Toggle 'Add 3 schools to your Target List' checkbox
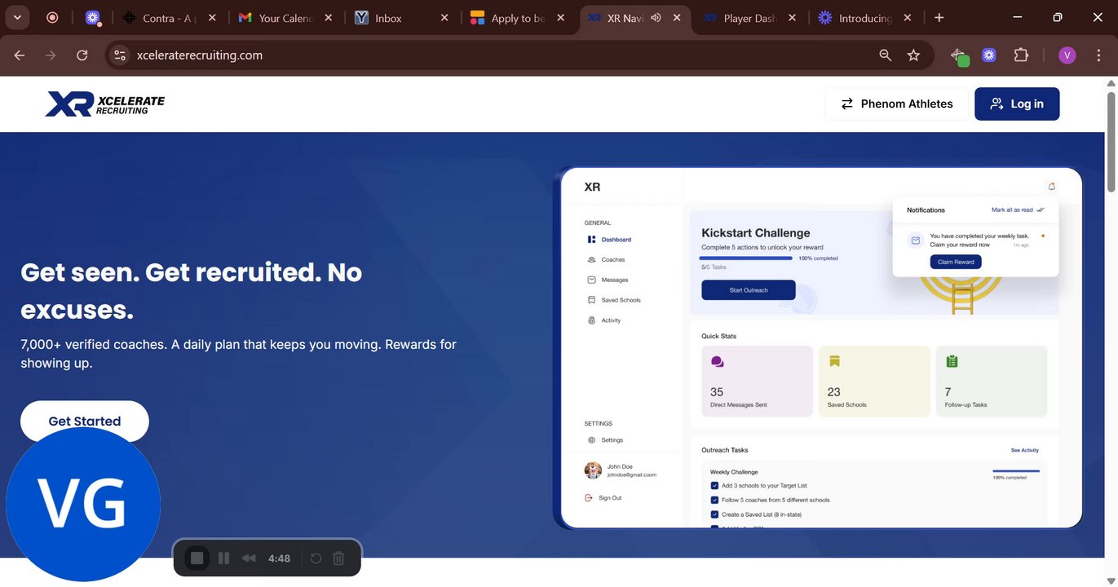This screenshot has width=1118, height=587. (x=715, y=485)
